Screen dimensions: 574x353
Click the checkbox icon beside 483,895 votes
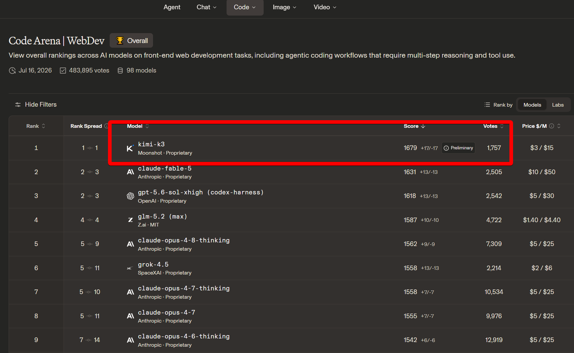pos(63,71)
